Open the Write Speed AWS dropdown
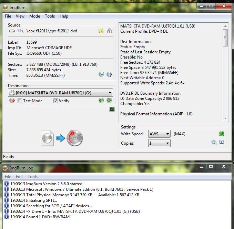This screenshot has height=229, width=234. point(159,134)
